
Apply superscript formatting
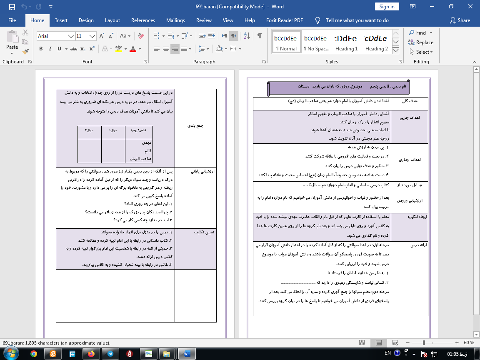pos(92,49)
